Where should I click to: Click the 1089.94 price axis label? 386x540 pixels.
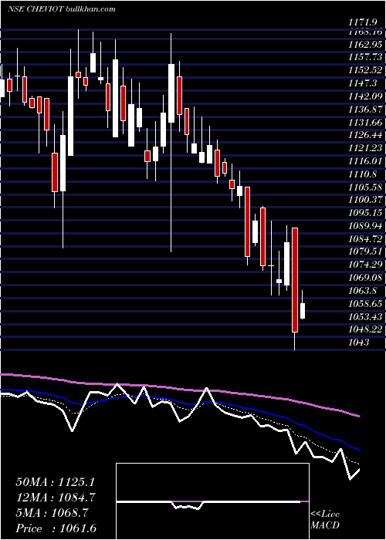[x=365, y=226]
